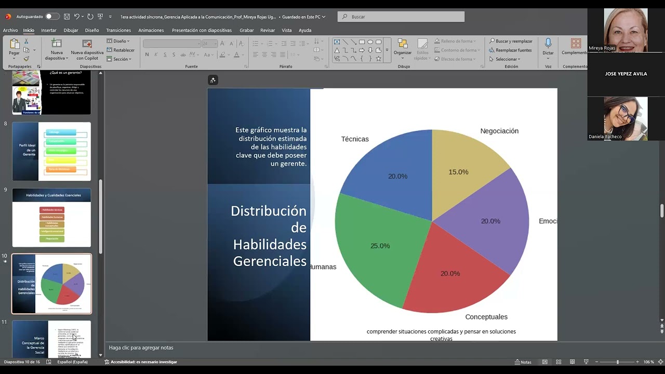Click zoom out minus button
This screenshot has width=665, height=374.
click(596, 362)
